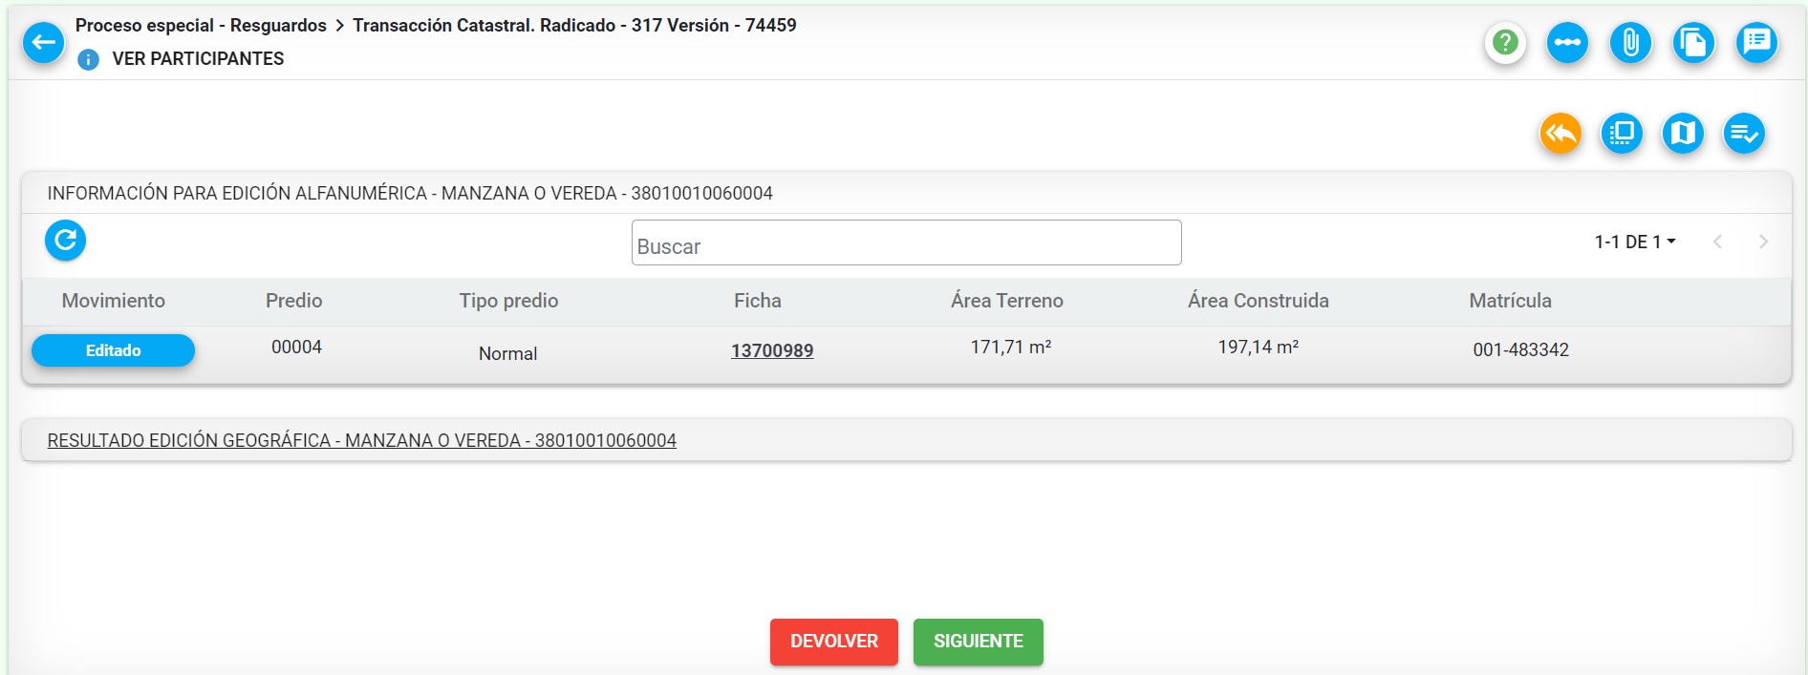Image resolution: width=1808 pixels, height=675 pixels.
Task: Click the green SIGUIENTE button
Action: coord(979,642)
